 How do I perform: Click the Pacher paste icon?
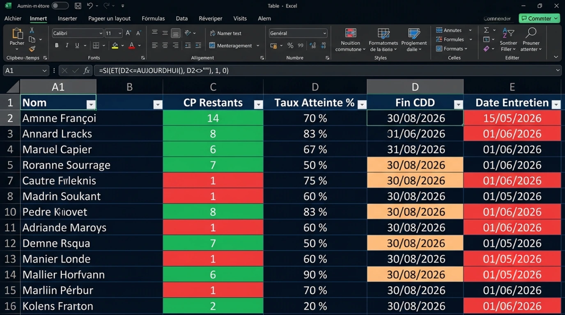(x=17, y=34)
